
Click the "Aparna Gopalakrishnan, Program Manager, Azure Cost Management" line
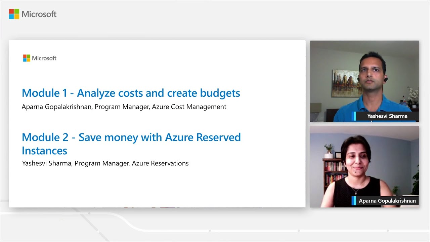(x=124, y=107)
